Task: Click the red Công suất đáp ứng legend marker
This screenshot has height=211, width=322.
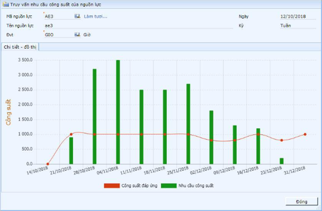Action: click(112, 186)
